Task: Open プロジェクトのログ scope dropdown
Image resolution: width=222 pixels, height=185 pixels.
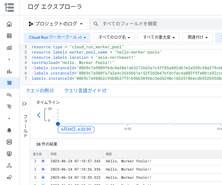Action: (x=57, y=24)
